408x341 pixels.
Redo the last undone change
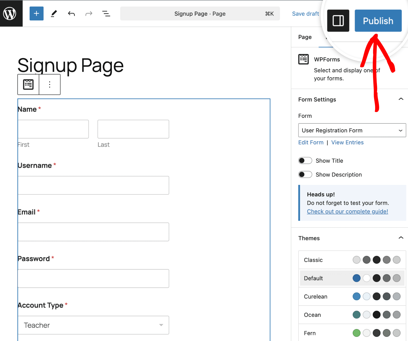pyautogui.click(x=89, y=14)
